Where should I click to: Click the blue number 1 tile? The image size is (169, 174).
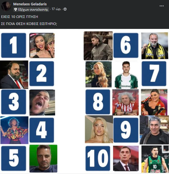click(13, 45)
